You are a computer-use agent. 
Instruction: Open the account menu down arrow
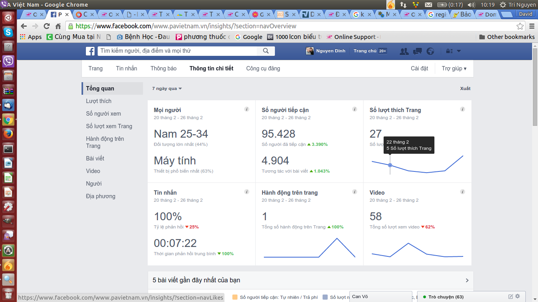(458, 51)
